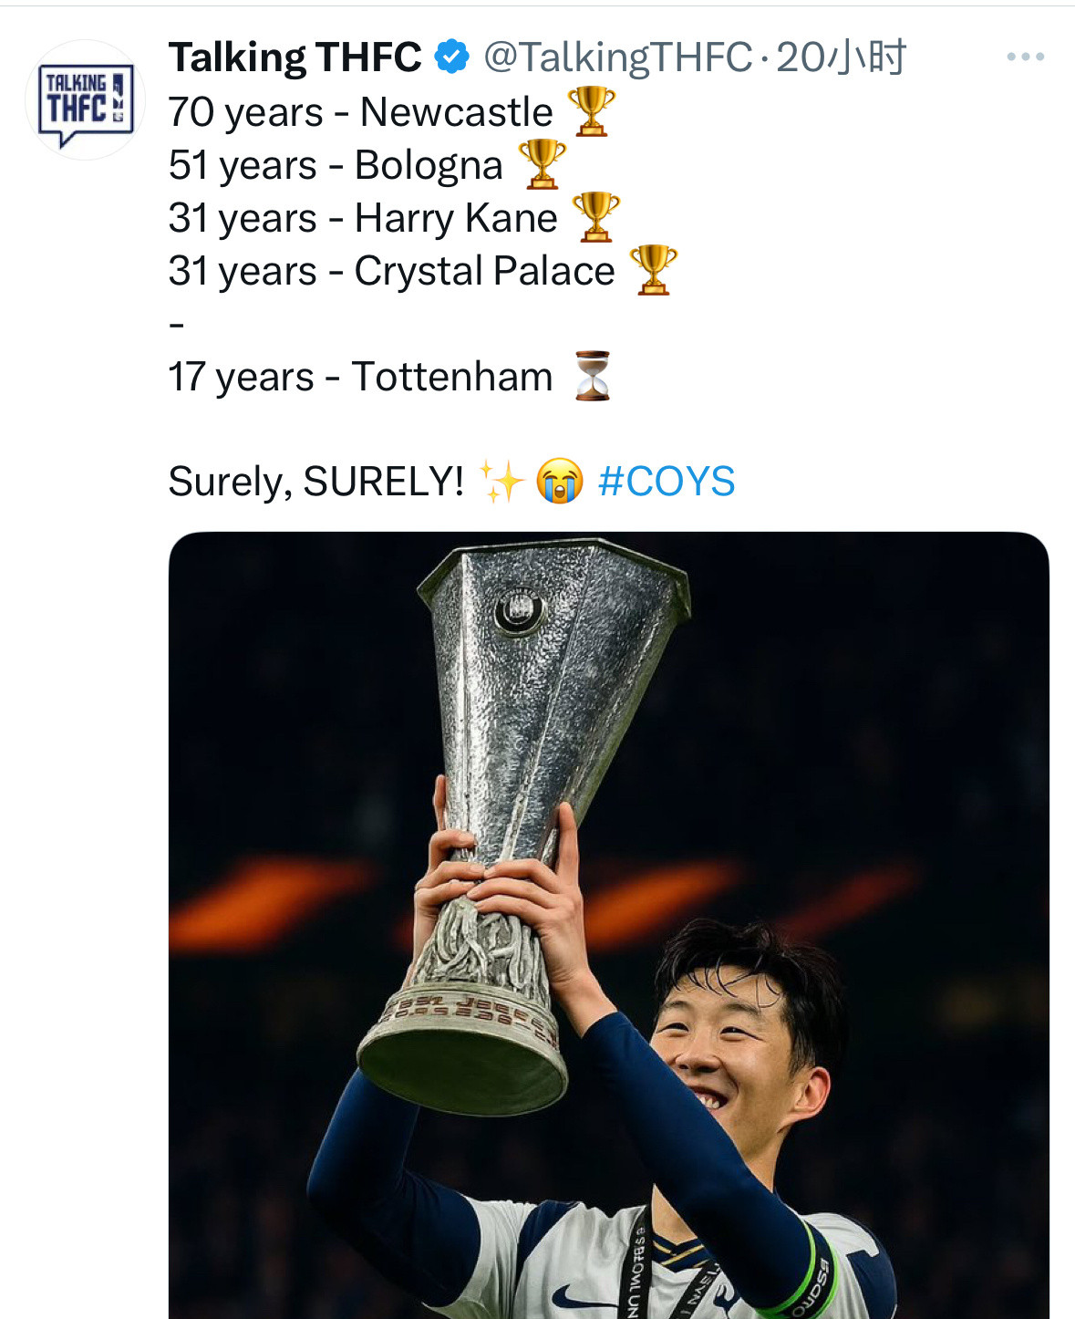Click the trophy emoji beside Bologna

543,164
